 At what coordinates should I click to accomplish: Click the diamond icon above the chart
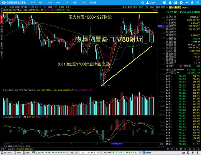[154, 10]
